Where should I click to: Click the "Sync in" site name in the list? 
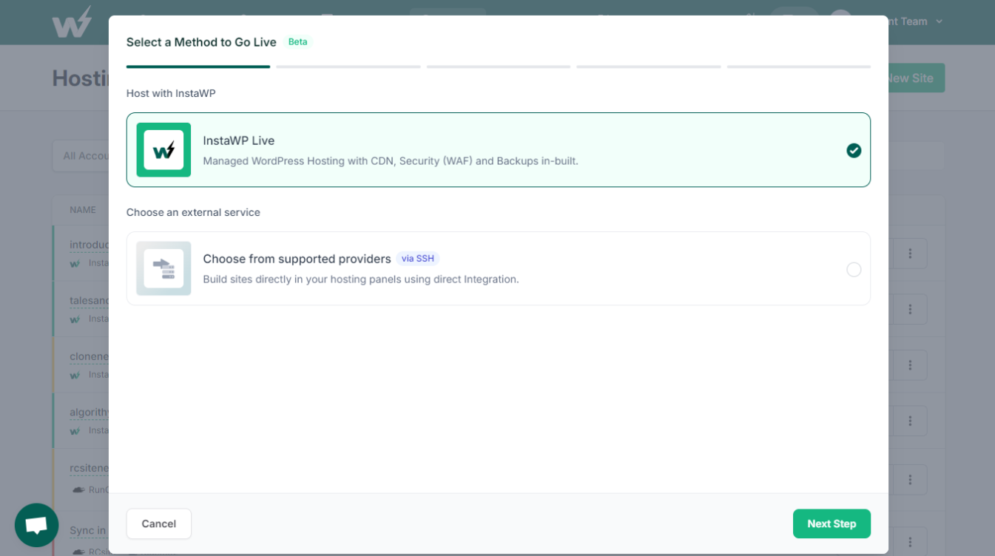pos(89,531)
